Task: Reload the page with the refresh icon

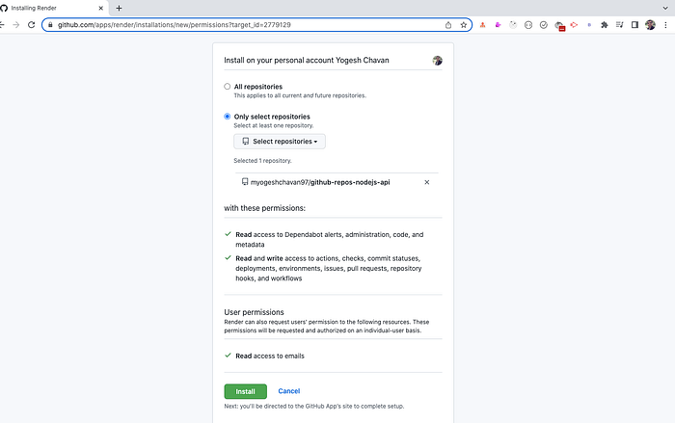Action: [x=31, y=25]
